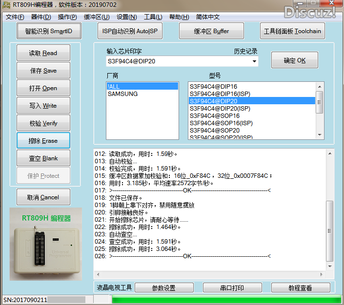Click log panel scroll down arrow

(x=330, y=267)
